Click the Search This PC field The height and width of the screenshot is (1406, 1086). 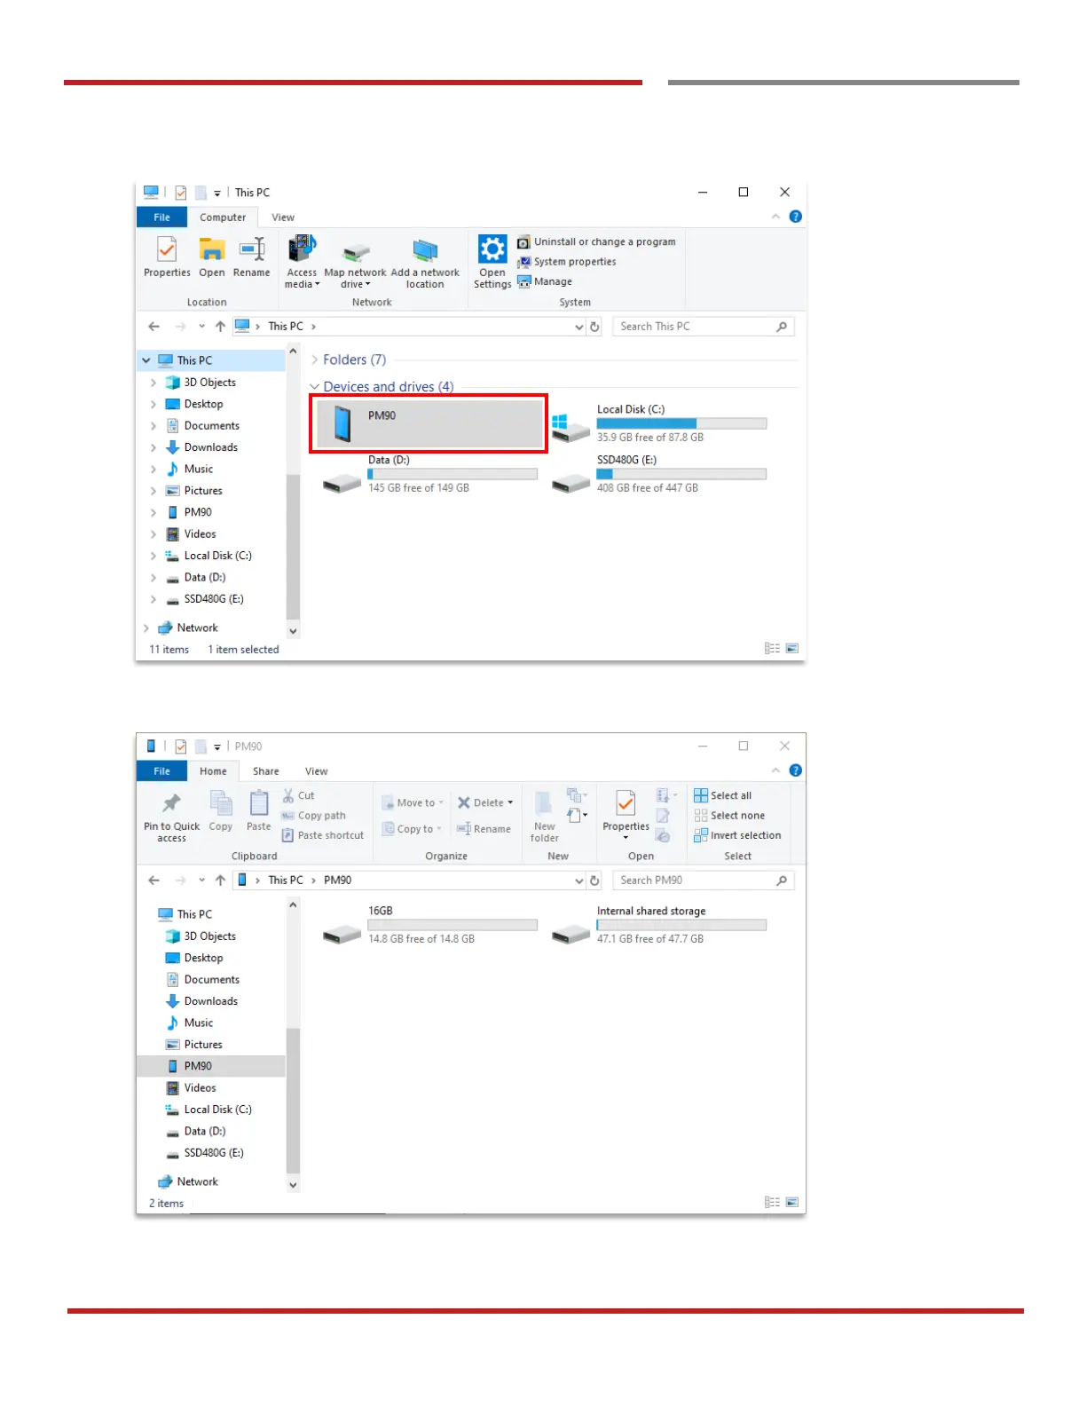pyautogui.click(x=703, y=327)
